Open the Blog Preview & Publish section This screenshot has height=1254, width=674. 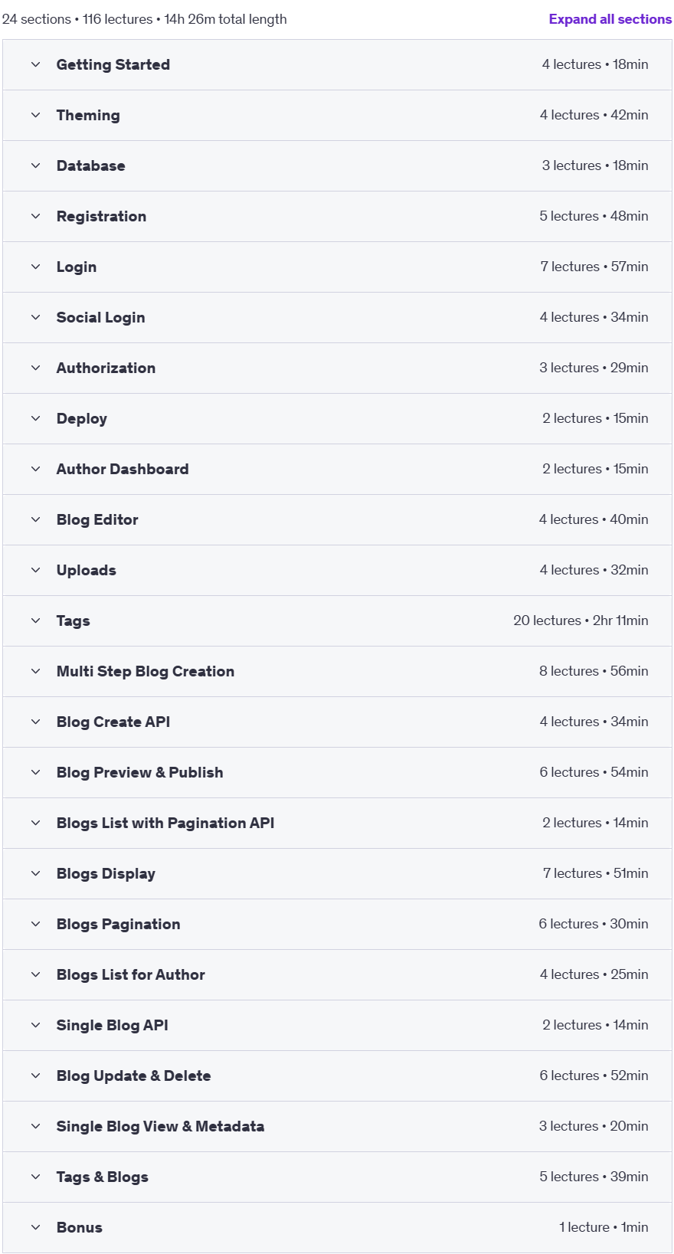pos(337,772)
